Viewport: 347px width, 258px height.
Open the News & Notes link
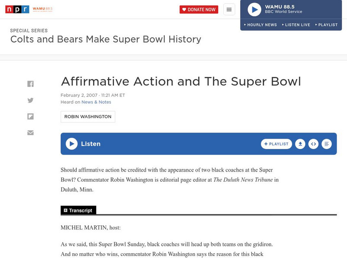(96, 102)
